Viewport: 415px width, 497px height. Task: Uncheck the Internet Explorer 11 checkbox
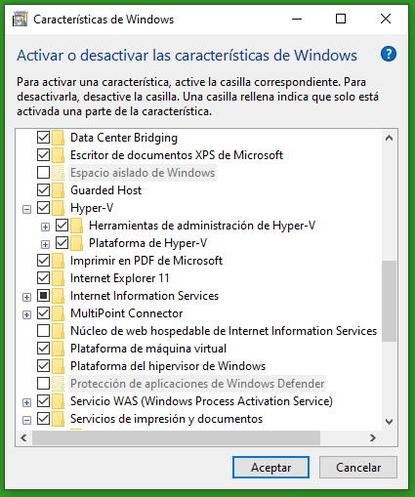[43, 278]
